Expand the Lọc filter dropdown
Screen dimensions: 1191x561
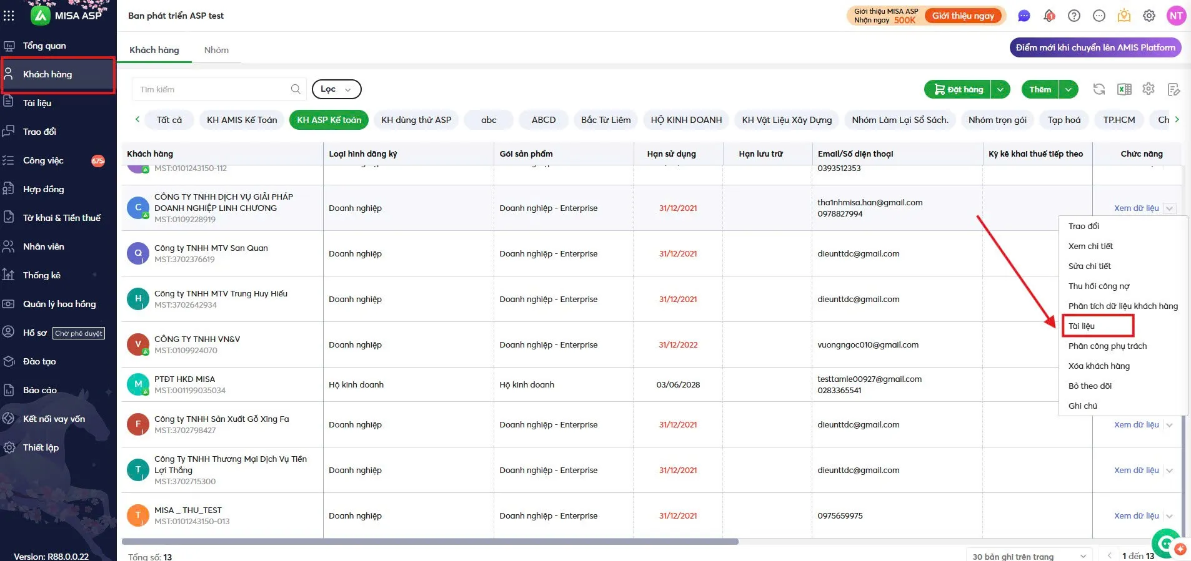[336, 89]
